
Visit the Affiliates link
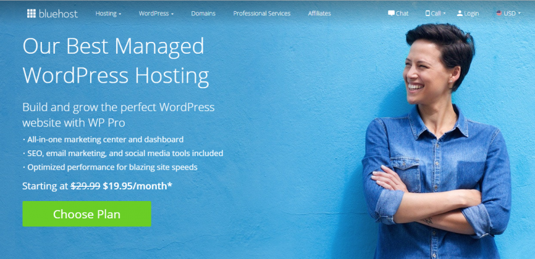click(319, 14)
